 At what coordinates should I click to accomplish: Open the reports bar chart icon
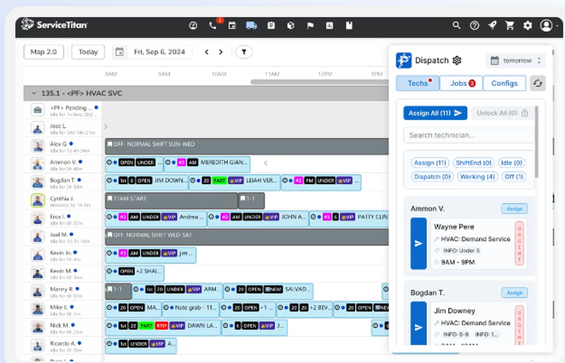tap(329, 25)
